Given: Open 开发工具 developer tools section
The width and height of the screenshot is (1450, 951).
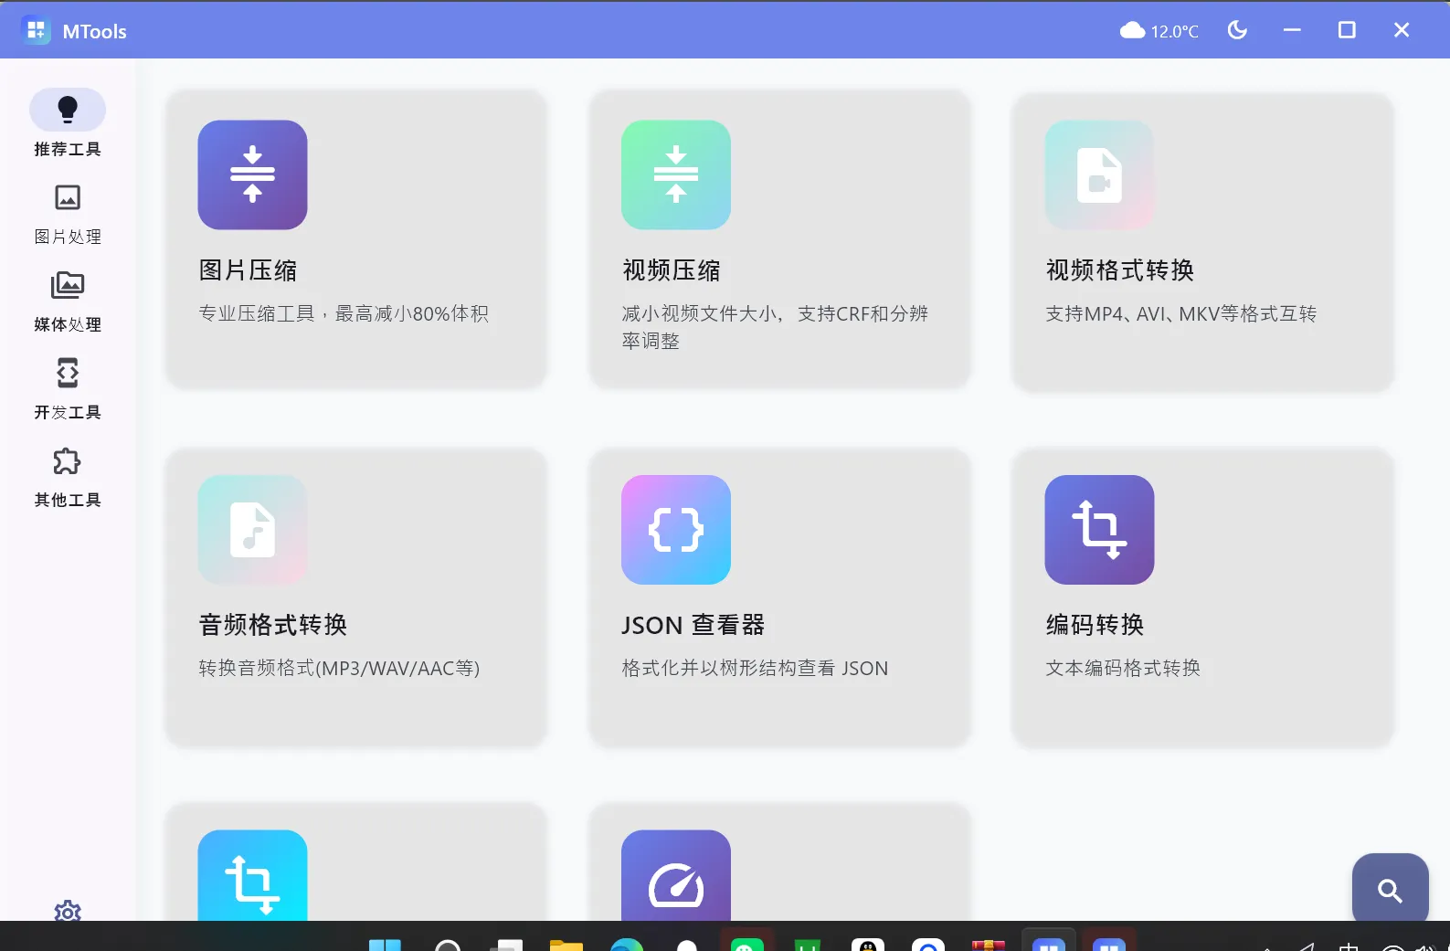Looking at the screenshot, I should 68,388.
